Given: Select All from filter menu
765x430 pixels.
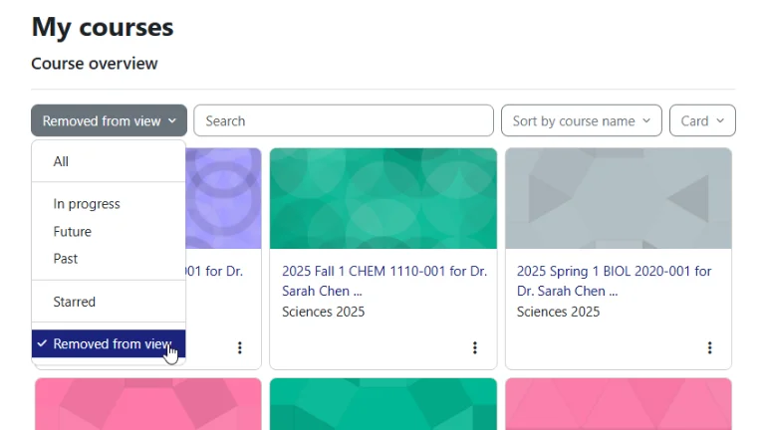Looking at the screenshot, I should pyautogui.click(x=109, y=161).
